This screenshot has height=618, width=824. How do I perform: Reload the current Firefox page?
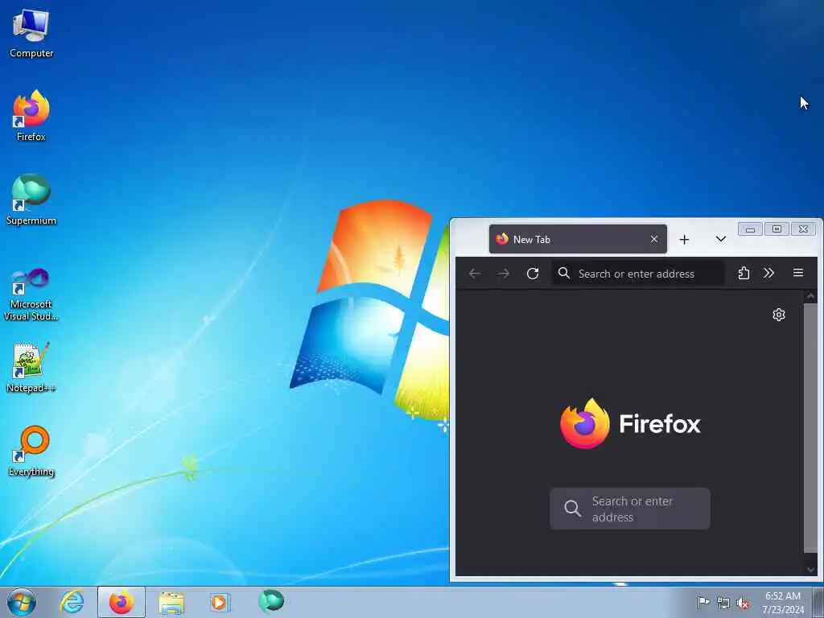[x=533, y=274]
